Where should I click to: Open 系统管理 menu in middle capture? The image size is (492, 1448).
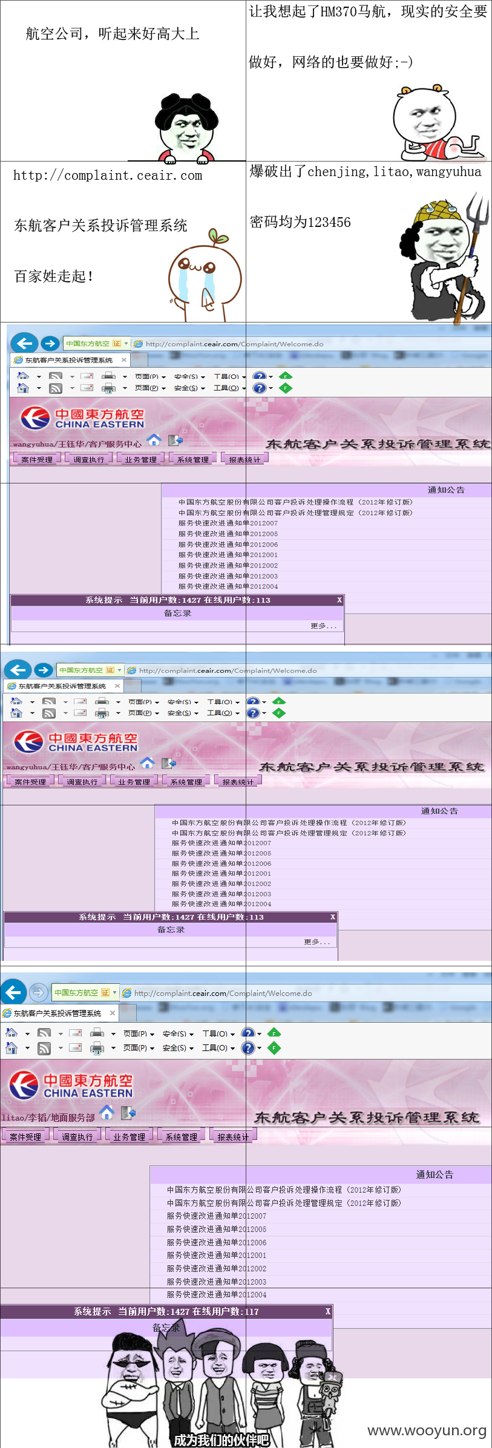186,782
